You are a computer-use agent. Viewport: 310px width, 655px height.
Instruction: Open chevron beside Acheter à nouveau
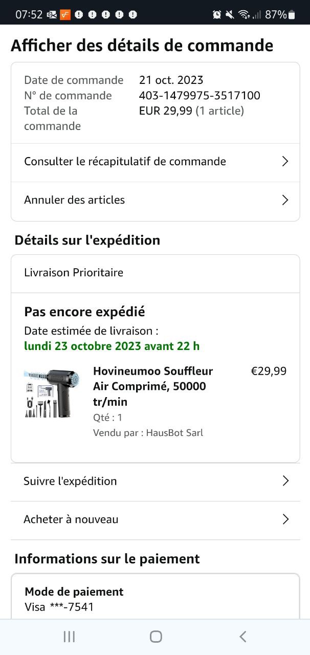click(x=285, y=519)
